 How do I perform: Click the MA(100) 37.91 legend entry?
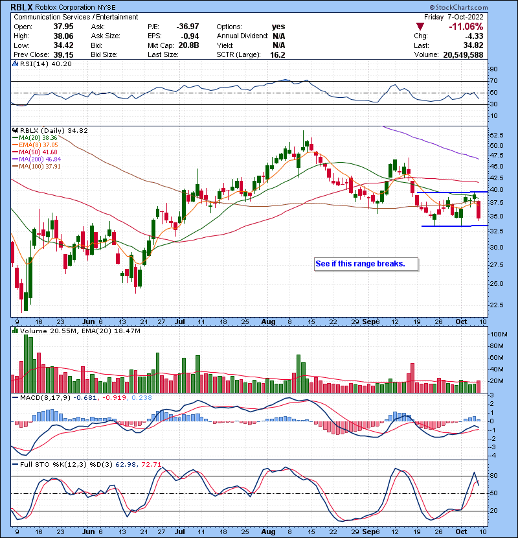point(36,167)
